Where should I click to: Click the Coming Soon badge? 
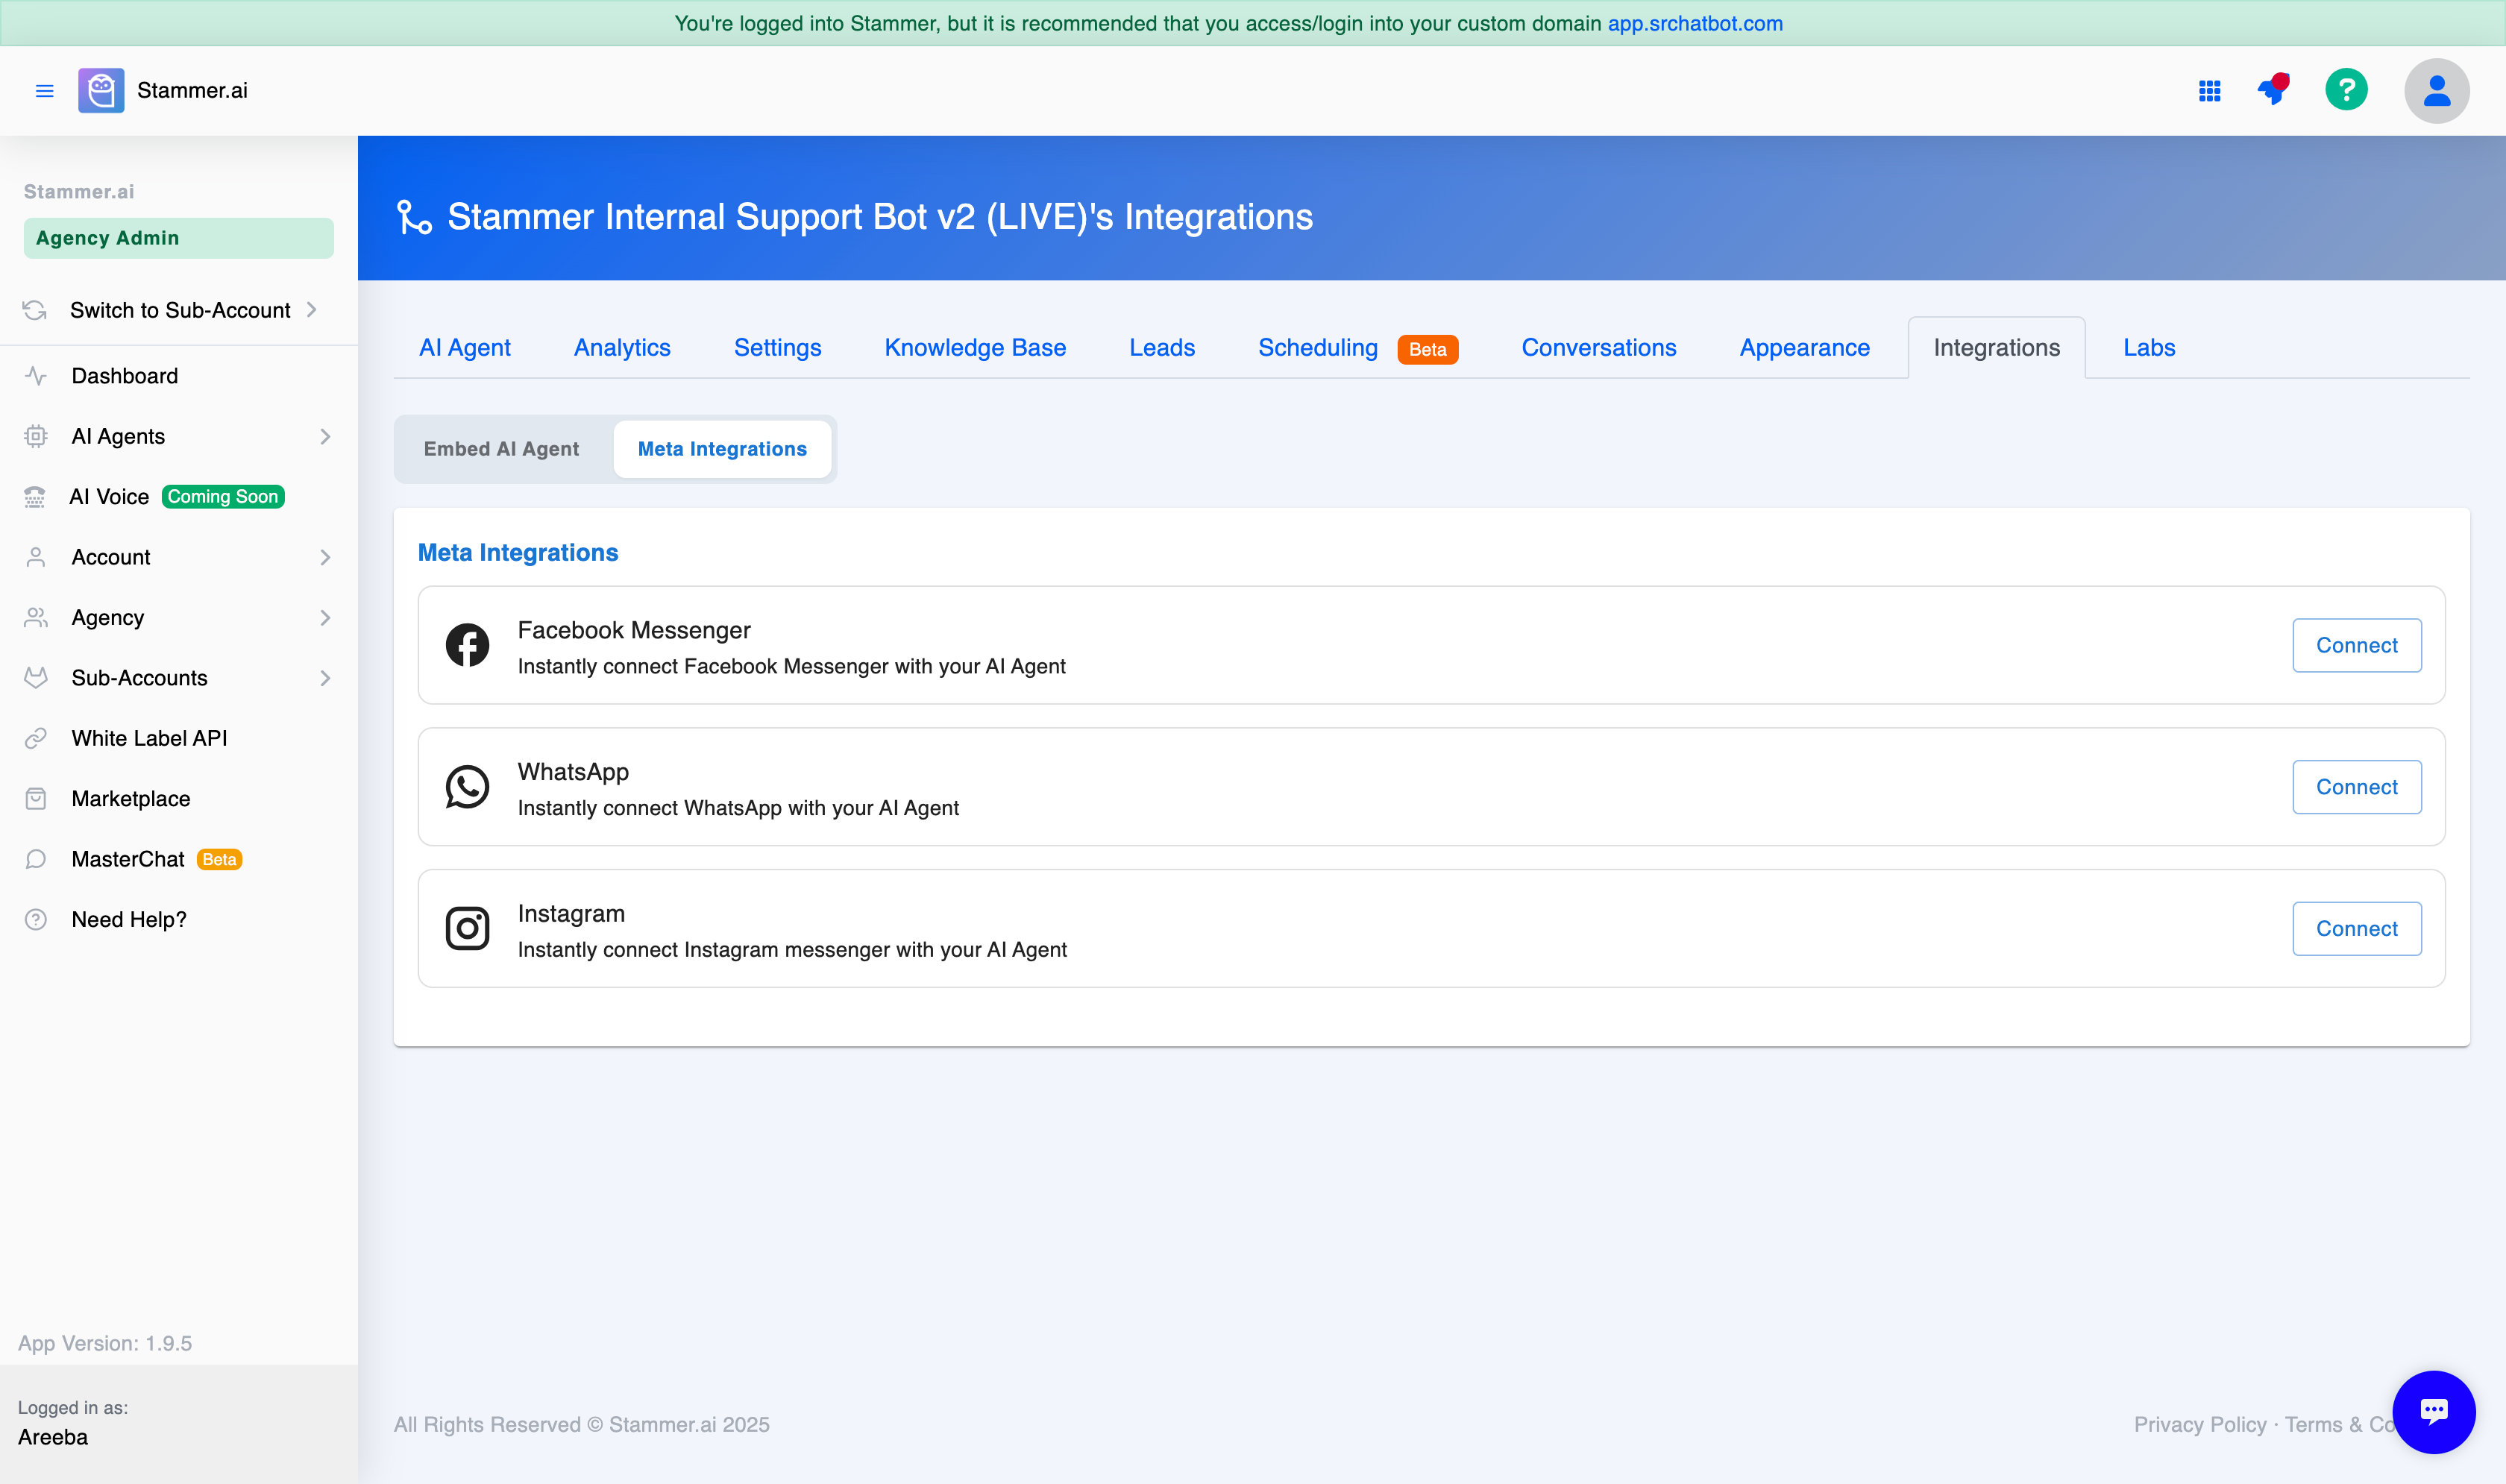tap(223, 497)
